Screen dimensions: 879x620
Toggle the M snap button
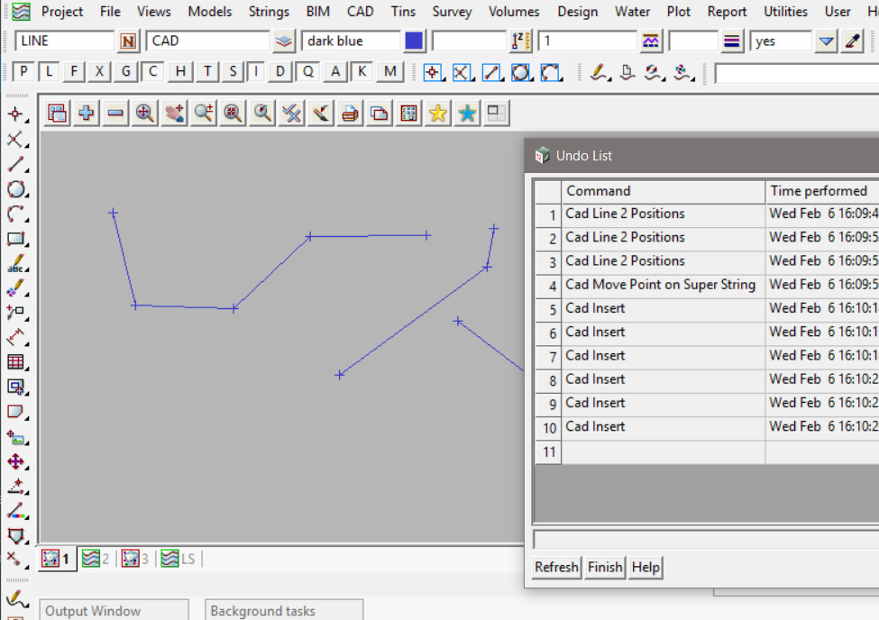tap(390, 72)
